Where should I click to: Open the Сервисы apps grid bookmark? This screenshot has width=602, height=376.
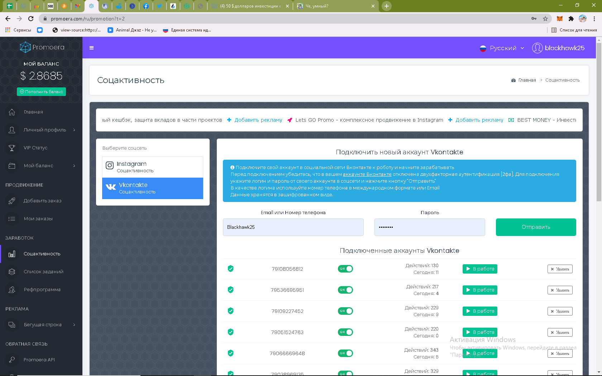click(x=18, y=30)
